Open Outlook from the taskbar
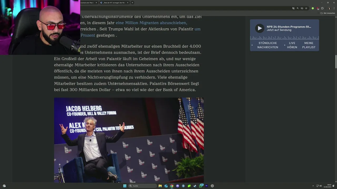Screen dimensions: 337x189 coord(166,186)
